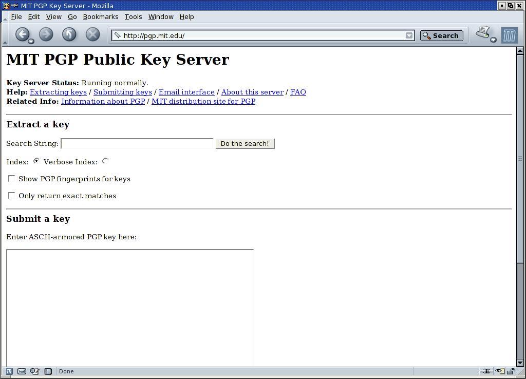Collapse the navigation toolbar grippy handle
The height and width of the screenshot is (379, 526).
tap(5, 34)
